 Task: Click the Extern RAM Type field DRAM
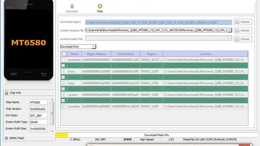tap(38, 122)
